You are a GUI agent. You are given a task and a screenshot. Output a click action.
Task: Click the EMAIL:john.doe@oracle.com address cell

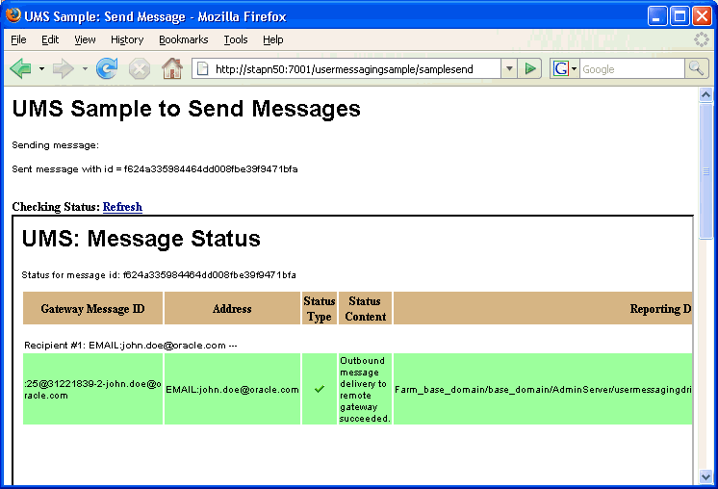232,389
